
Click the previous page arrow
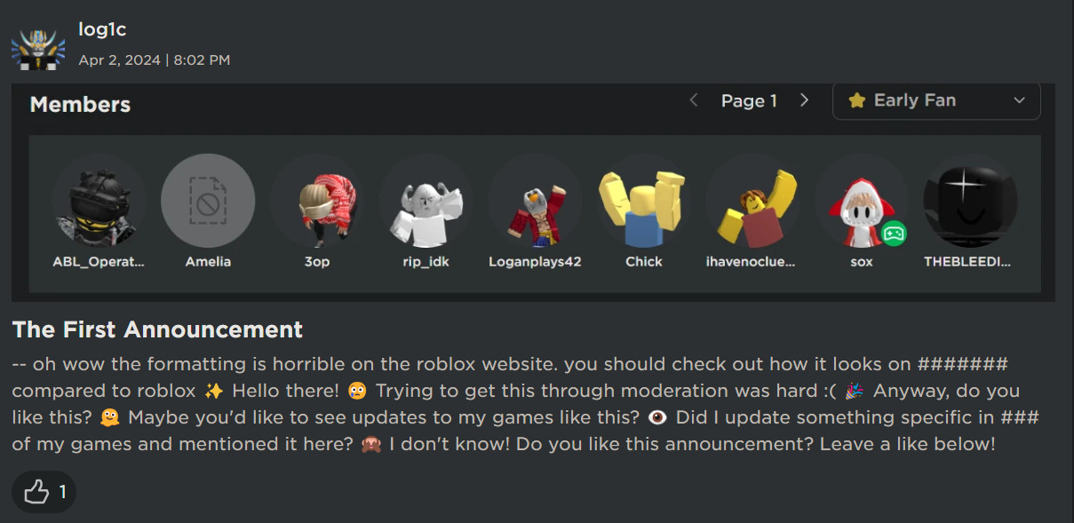(693, 100)
